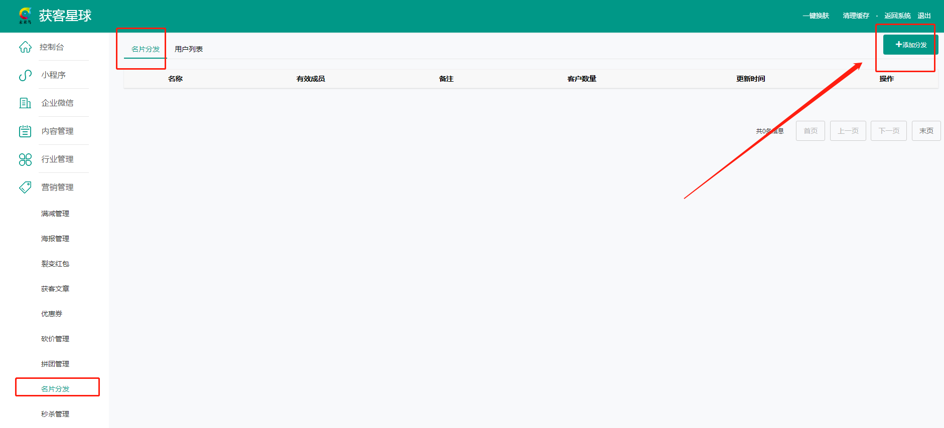Select the 优惠券 submenu item
The image size is (944, 428).
[52, 314]
